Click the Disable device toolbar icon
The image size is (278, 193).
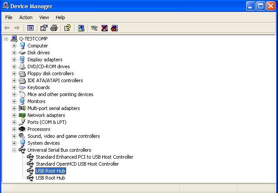[x=114, y=28]
